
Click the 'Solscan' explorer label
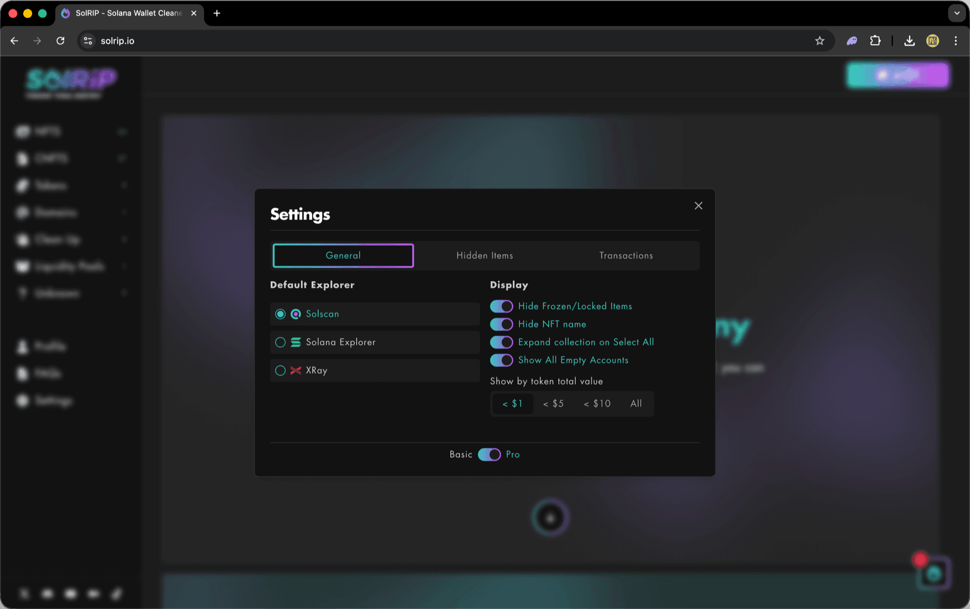tap(322, 314)
